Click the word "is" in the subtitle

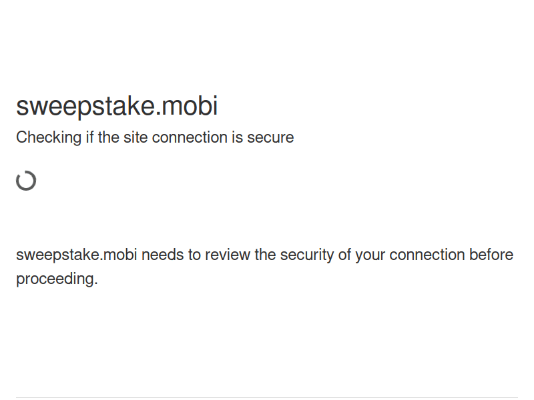click(x=237, y=138)
